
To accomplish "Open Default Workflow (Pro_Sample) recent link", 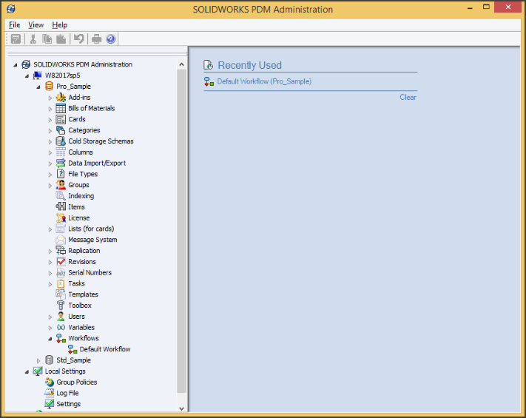I will 264,81.
